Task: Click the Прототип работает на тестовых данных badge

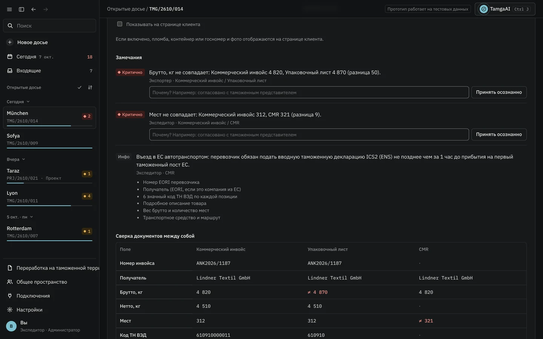Action: (x=428, y=9)
